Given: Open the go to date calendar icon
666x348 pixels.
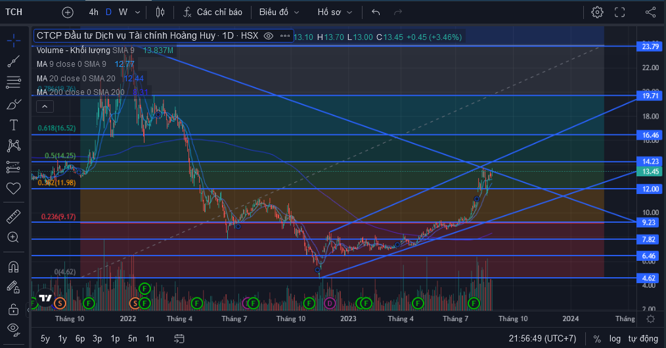Looking at the screenshot, I should click(x=179, y=339).
